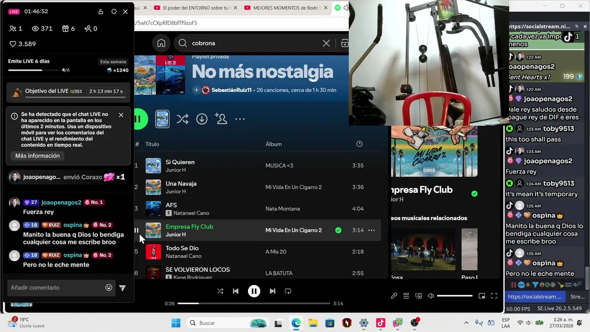
Task: Open the Social Stream tab in lower bar
Action: point(534,297)
